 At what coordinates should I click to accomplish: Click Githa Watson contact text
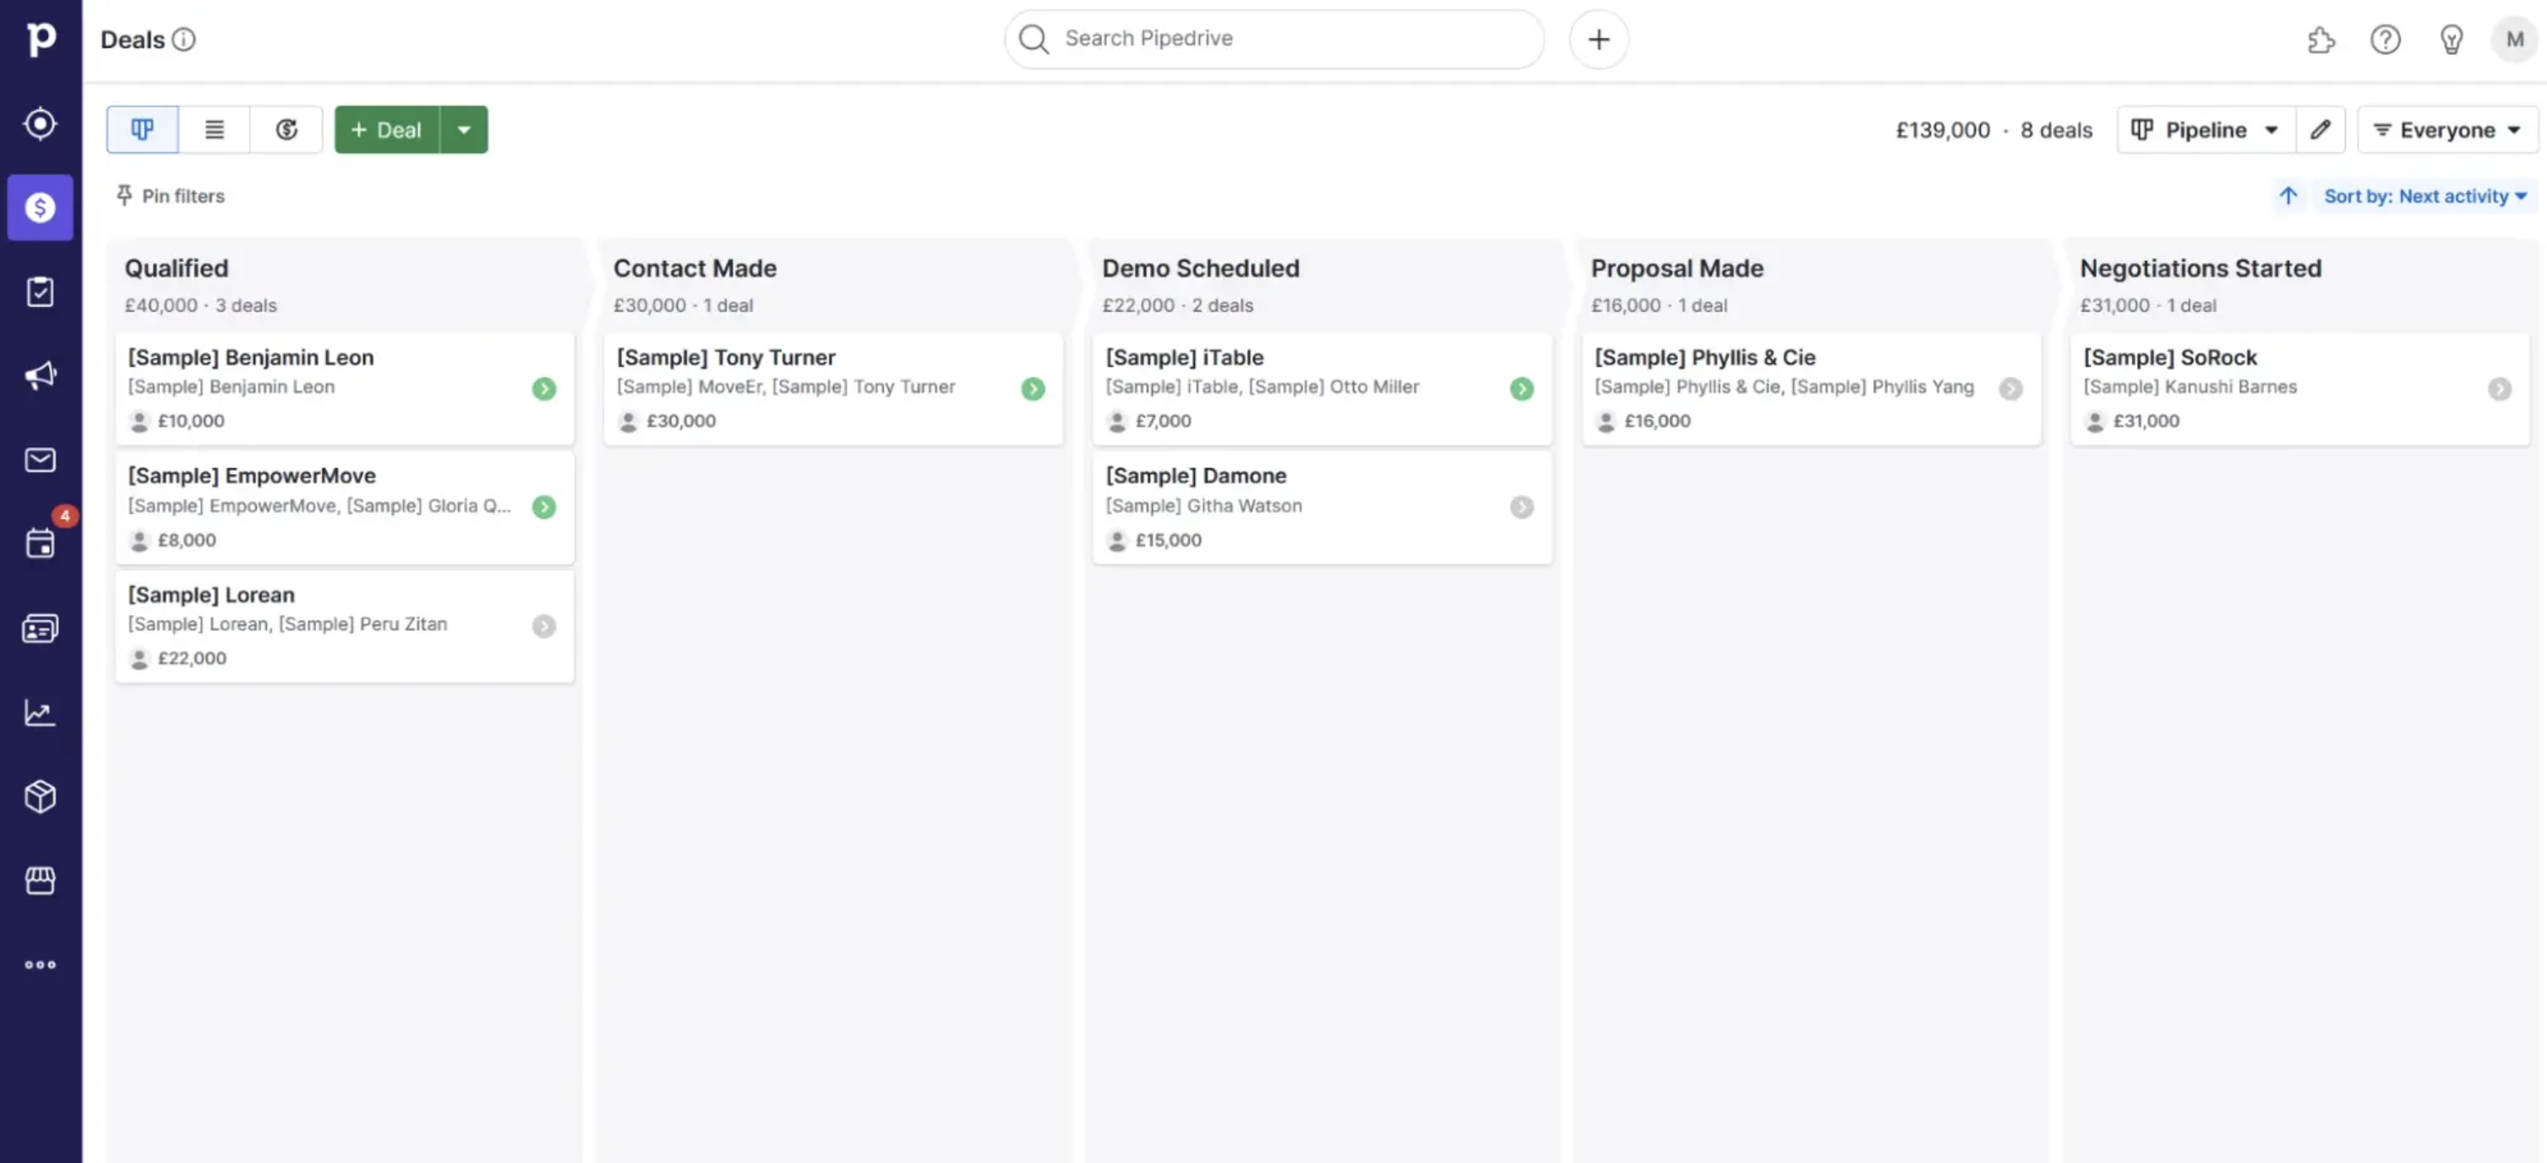(1203, 505)
